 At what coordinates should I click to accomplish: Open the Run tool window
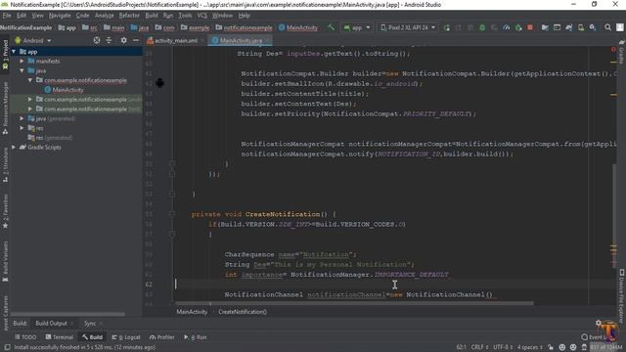tap(196, 337)
